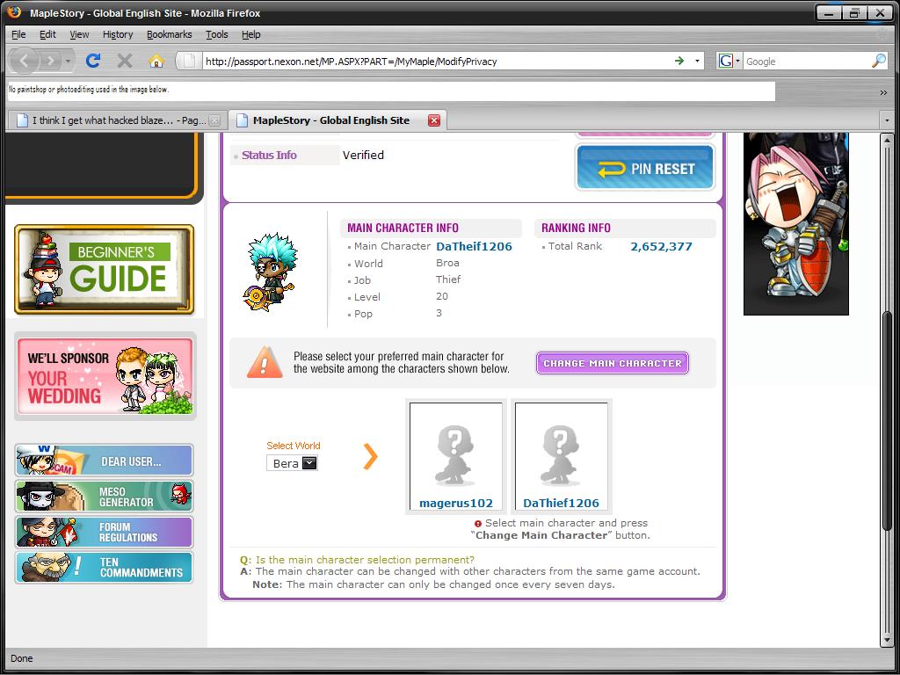
Task: Open the File menu
Action: click(x=18, y=34)
